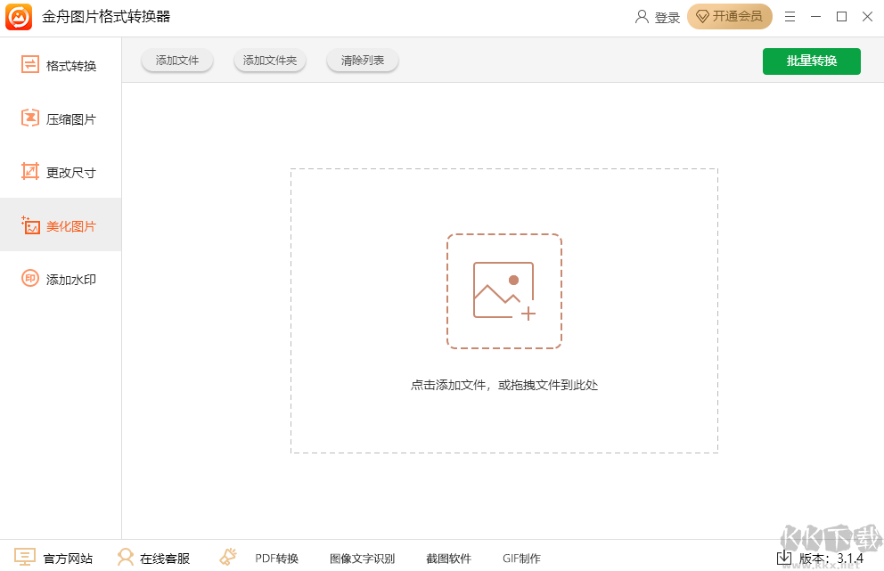
Task: Clear the list with 清除列表
Action: coord(362,60)
